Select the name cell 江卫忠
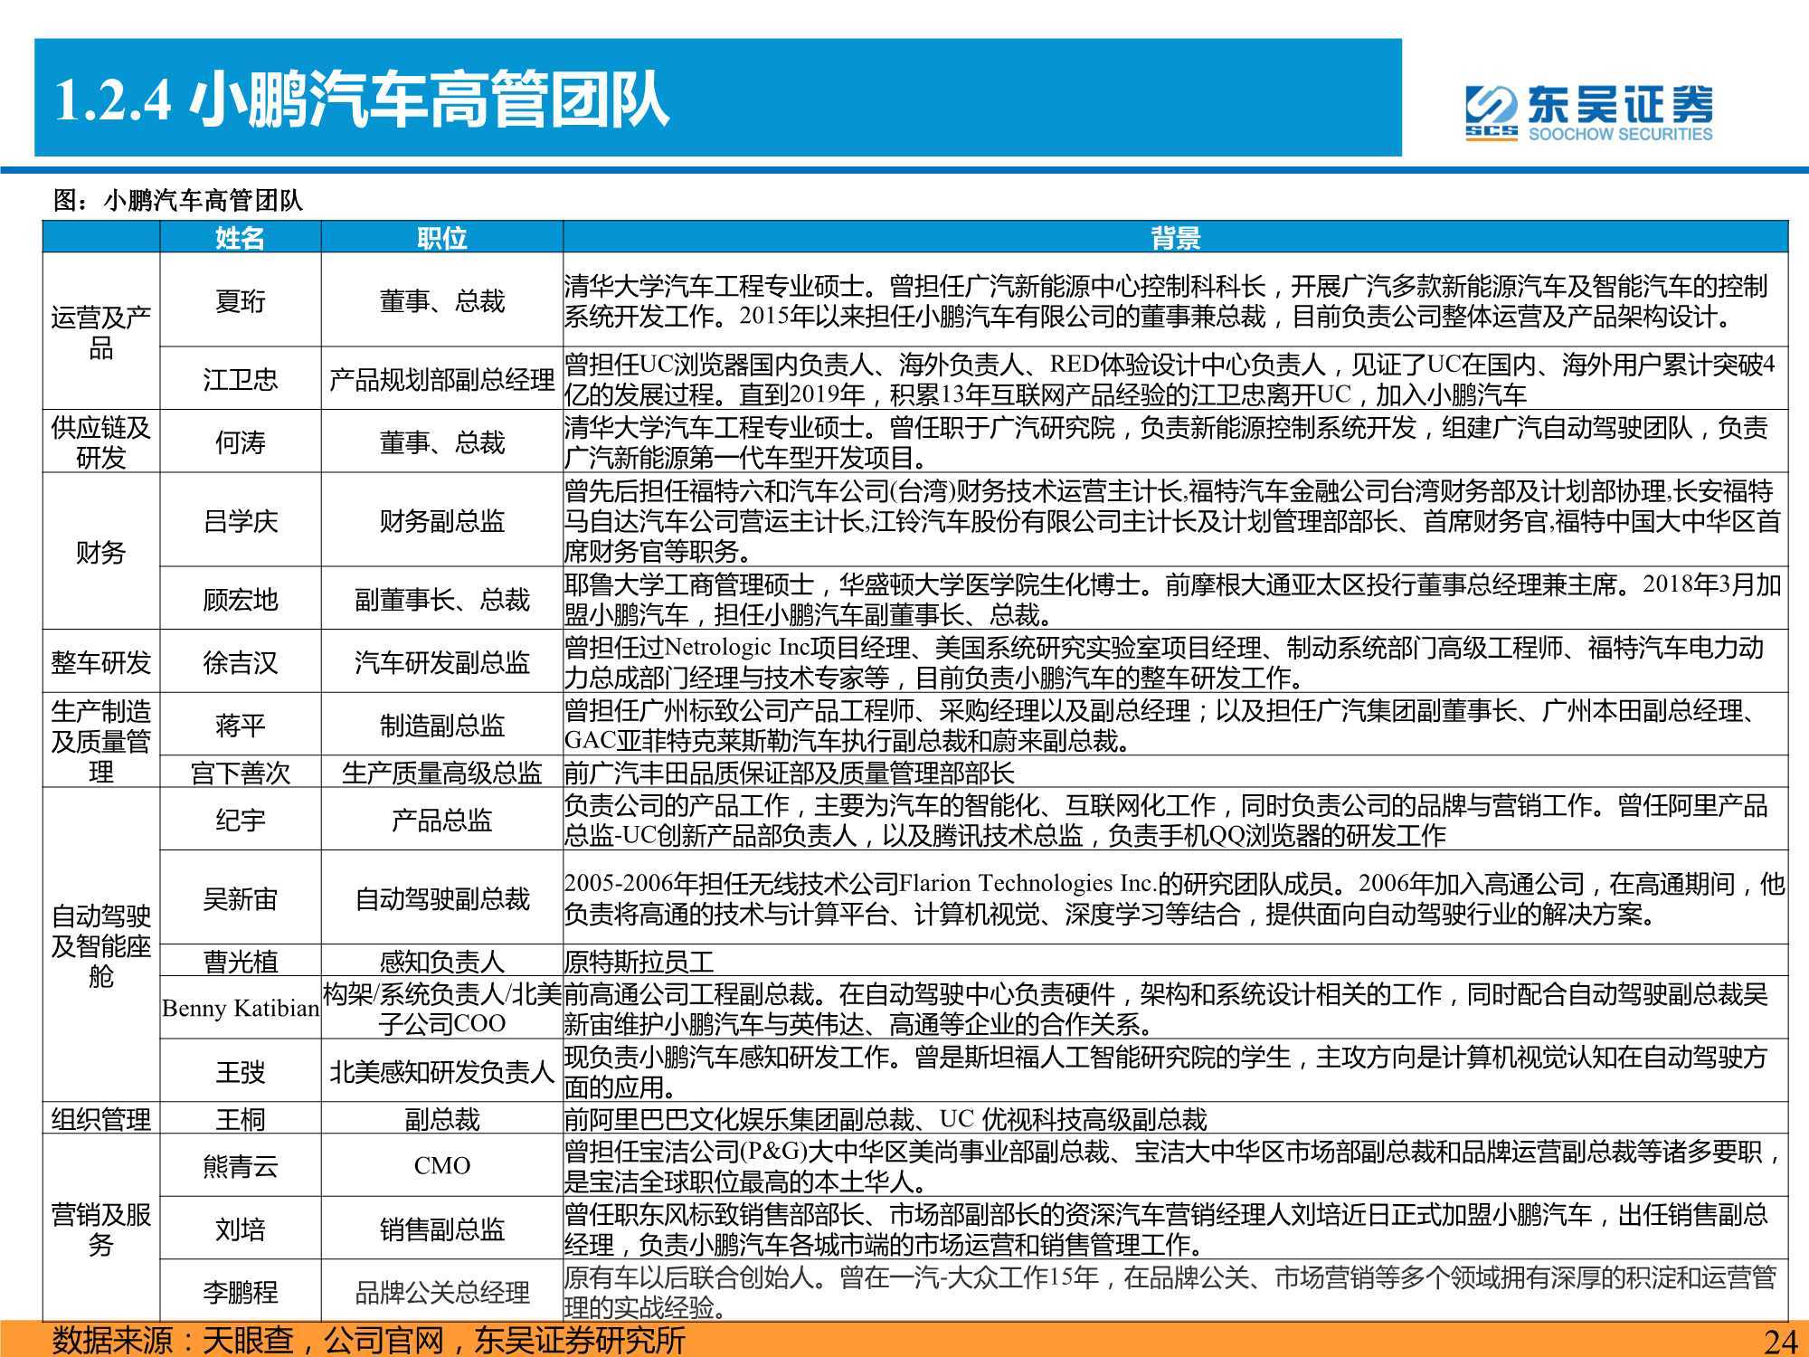This screenshot has height=1357, width=1809. pos(240,379)
